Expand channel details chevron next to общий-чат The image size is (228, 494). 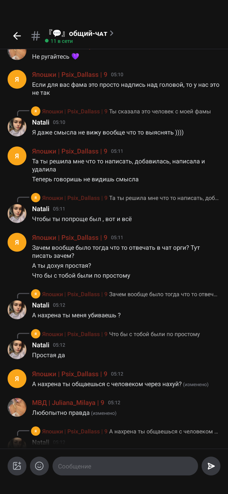tap(112, 33)
